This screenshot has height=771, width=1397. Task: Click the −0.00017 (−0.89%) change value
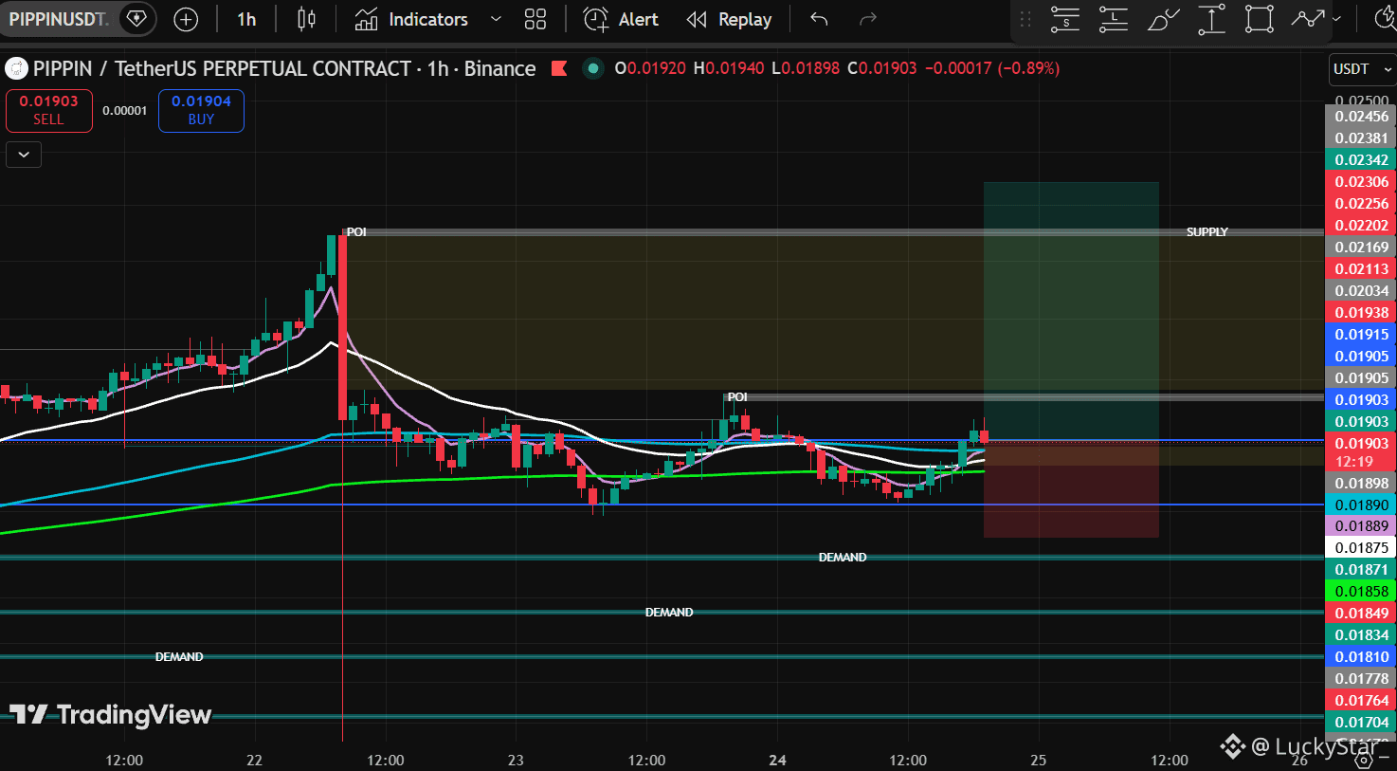click(x=992, y=68)
